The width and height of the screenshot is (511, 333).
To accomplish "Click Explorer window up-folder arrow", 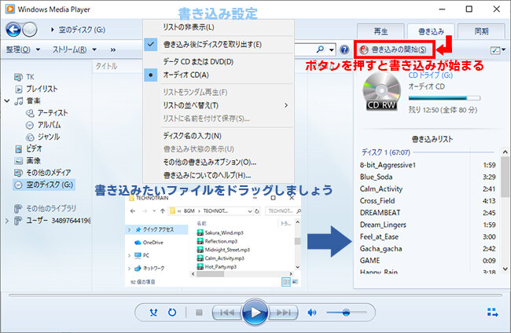I will coord(162,211).
